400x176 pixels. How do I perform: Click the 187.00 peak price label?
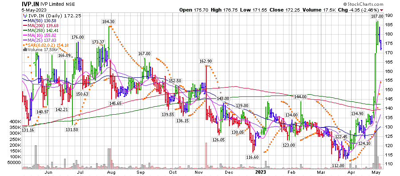click(377, 16)
